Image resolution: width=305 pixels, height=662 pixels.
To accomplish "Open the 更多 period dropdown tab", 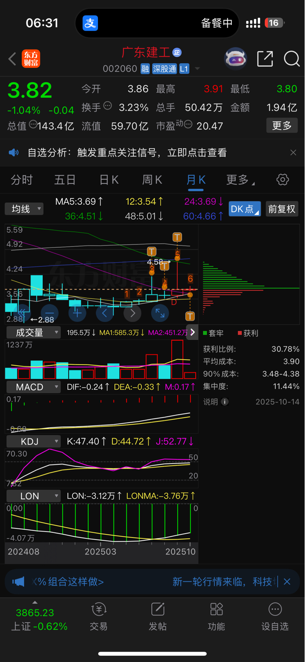I will click(x=240, y=180).
